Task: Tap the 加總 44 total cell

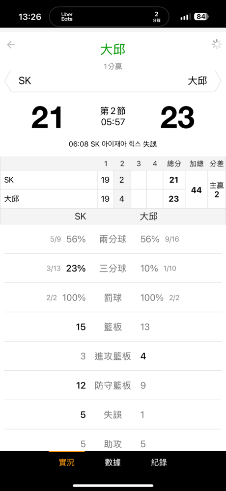Action: [x=196, y=189]
